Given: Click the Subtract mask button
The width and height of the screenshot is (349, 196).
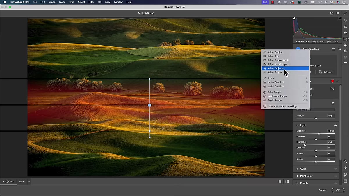Looking at the screenshot, I should pos(326,72).
